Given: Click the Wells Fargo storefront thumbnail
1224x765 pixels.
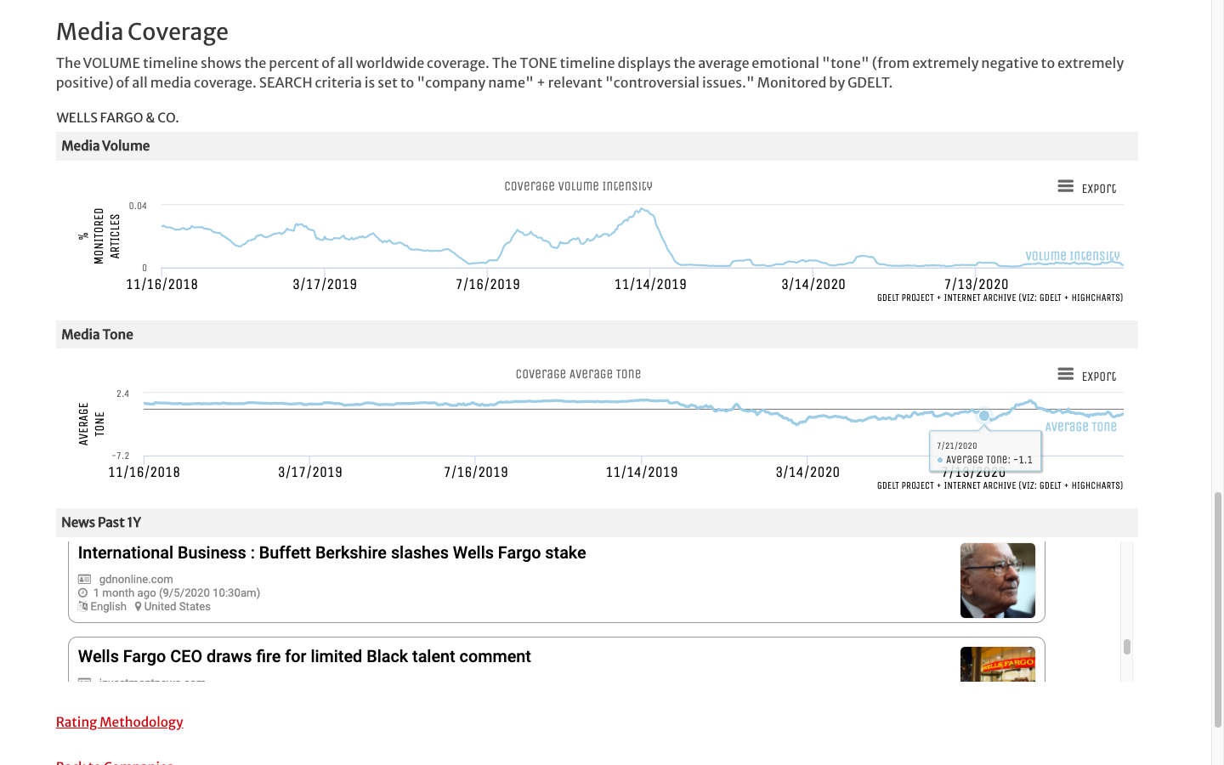Looking at the screenshot, I should (997, 664).
